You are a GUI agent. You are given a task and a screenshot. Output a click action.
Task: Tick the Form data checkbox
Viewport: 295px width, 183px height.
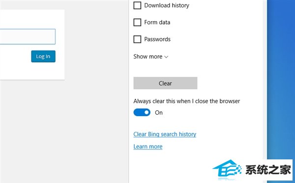137,22
